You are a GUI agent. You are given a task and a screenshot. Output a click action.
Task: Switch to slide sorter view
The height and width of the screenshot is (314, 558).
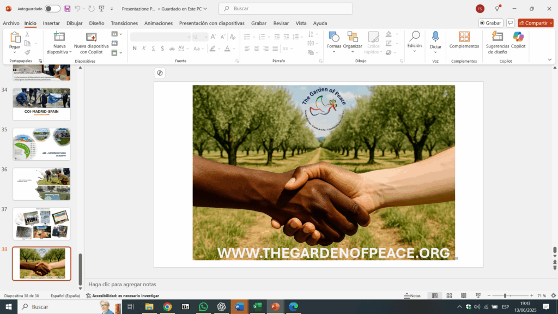[x=449, y=295]
